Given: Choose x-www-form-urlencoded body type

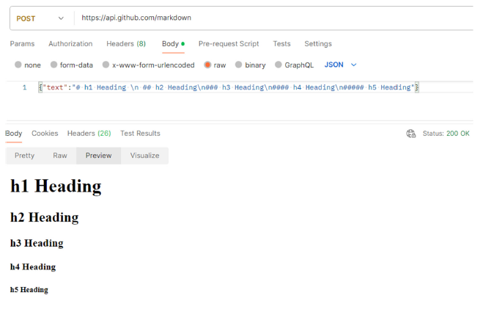Looking at the screenshot, I should coord(106,65).
